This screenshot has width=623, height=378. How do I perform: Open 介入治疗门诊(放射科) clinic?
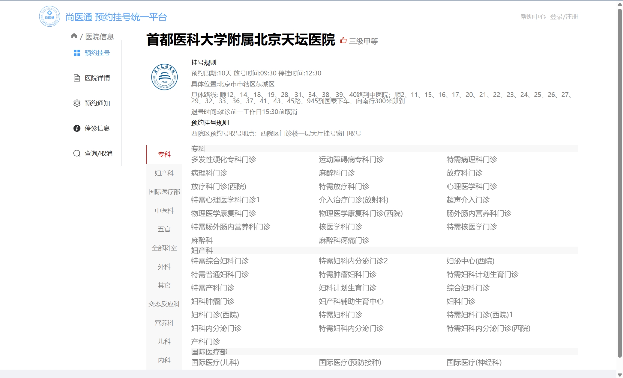[354, 200]
